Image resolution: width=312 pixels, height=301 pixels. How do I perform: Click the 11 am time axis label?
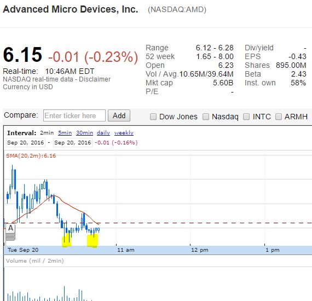click(126, 250)
